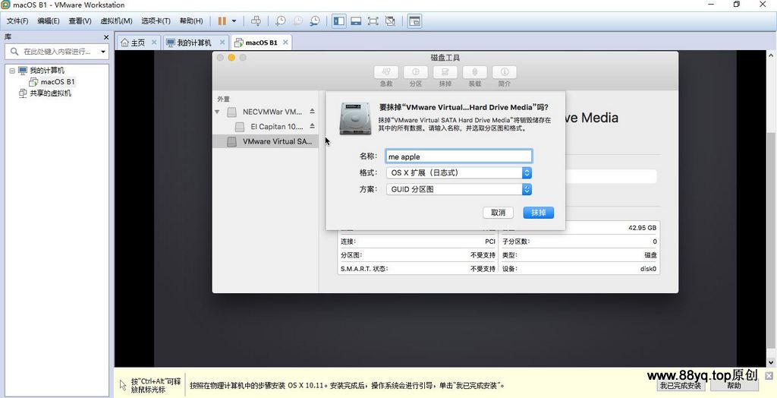Take a snapshot using the clock-plus icon

click(x=281, y=21)
